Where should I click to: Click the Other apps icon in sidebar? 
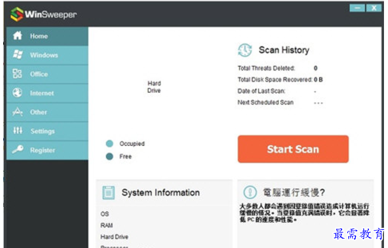(x=17, y=112)
